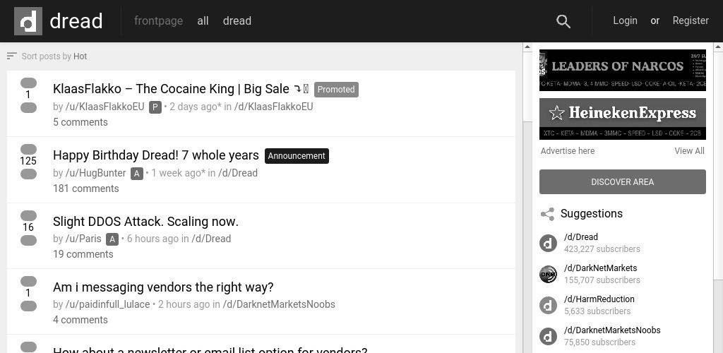Click the /d/DarkNetMarkets community avatar
Viewport: 723px width, 353px height.
[x=548, y=274]
